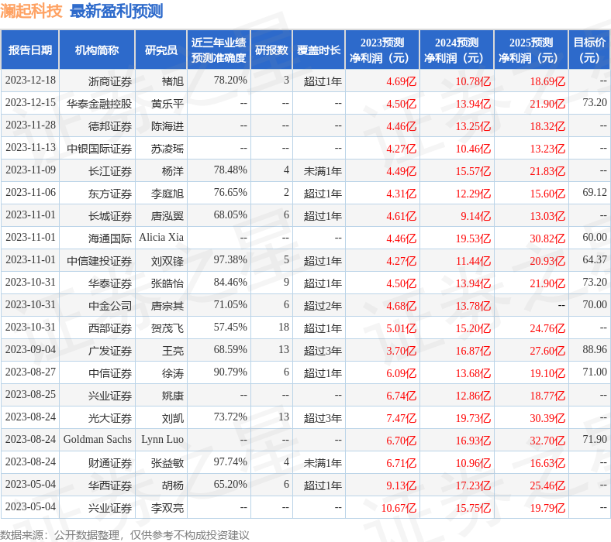The image size is (611, 542).
Task: Click the accuracy value 90.79%
Action: click(x=230, y=372)
